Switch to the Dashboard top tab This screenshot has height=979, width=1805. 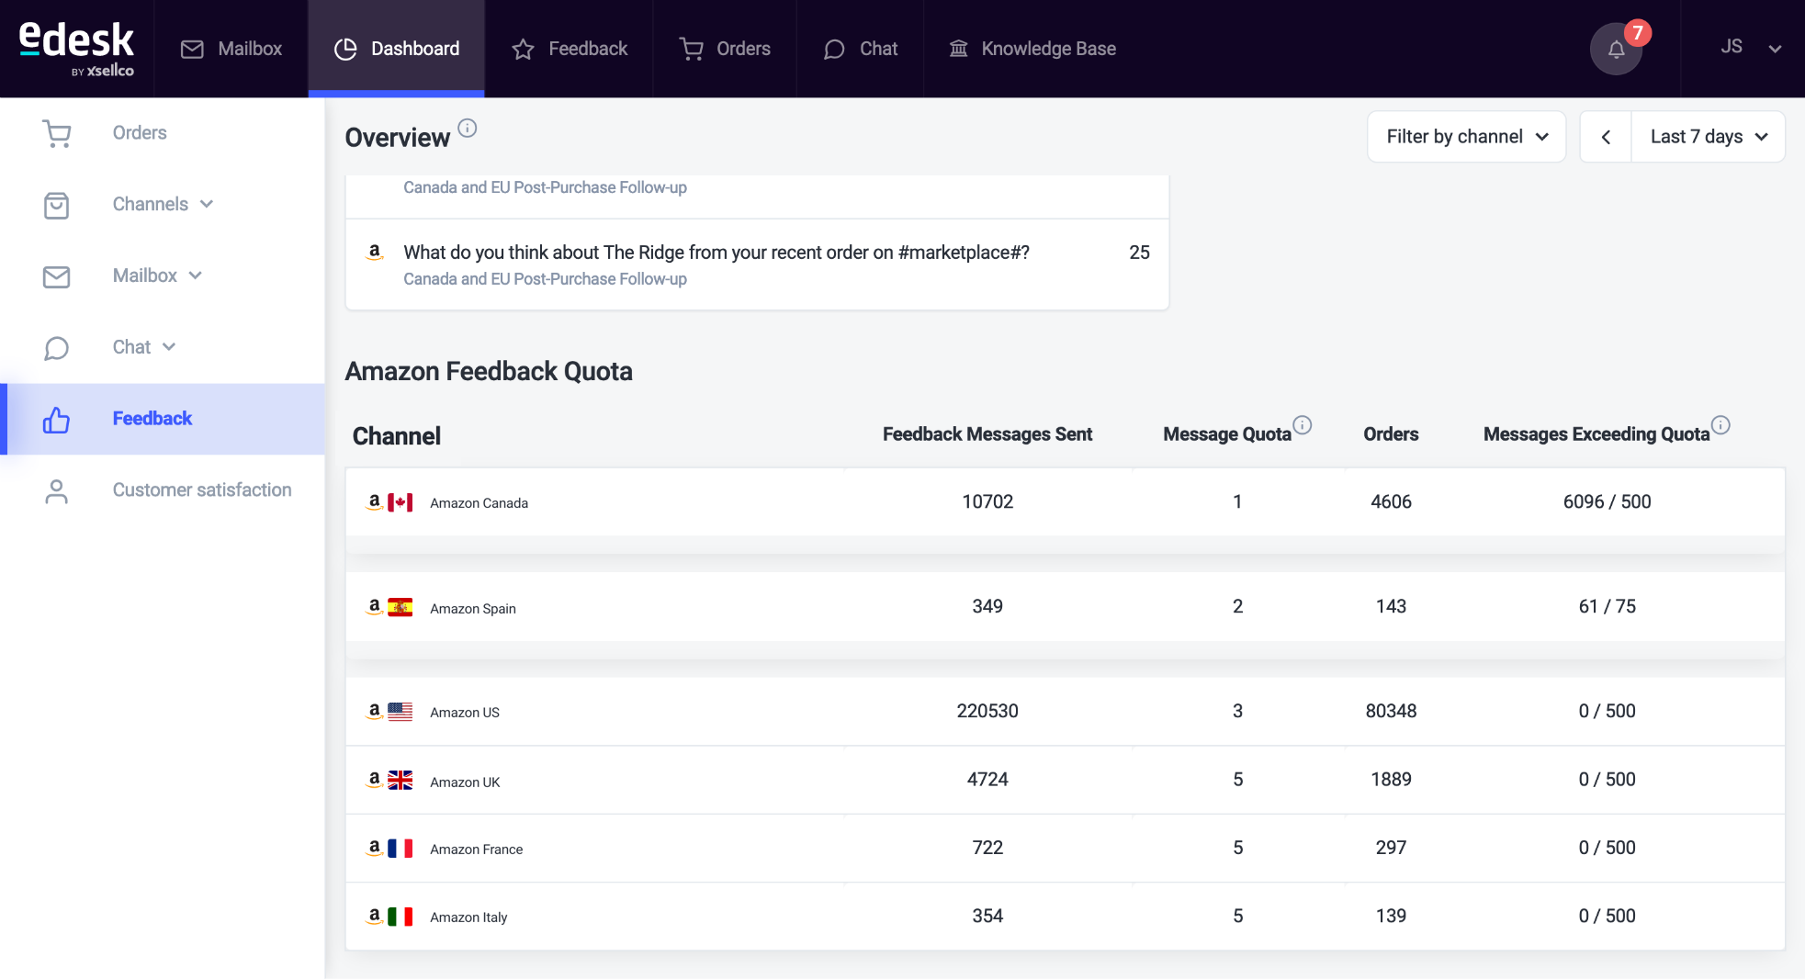397,49
